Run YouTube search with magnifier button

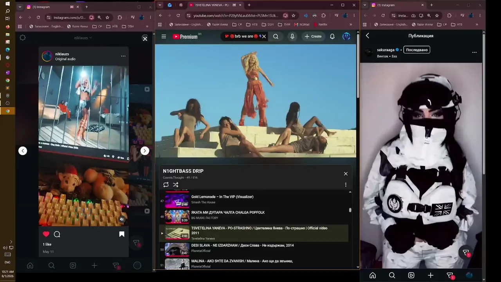point(276,36)
